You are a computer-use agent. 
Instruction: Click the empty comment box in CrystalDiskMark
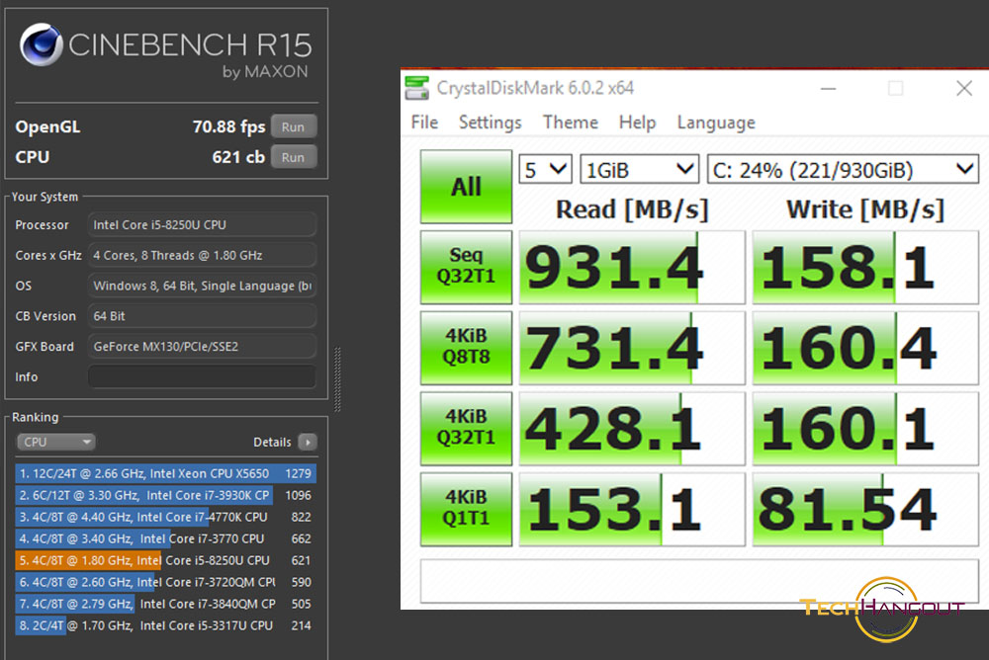tap(699, 581)
